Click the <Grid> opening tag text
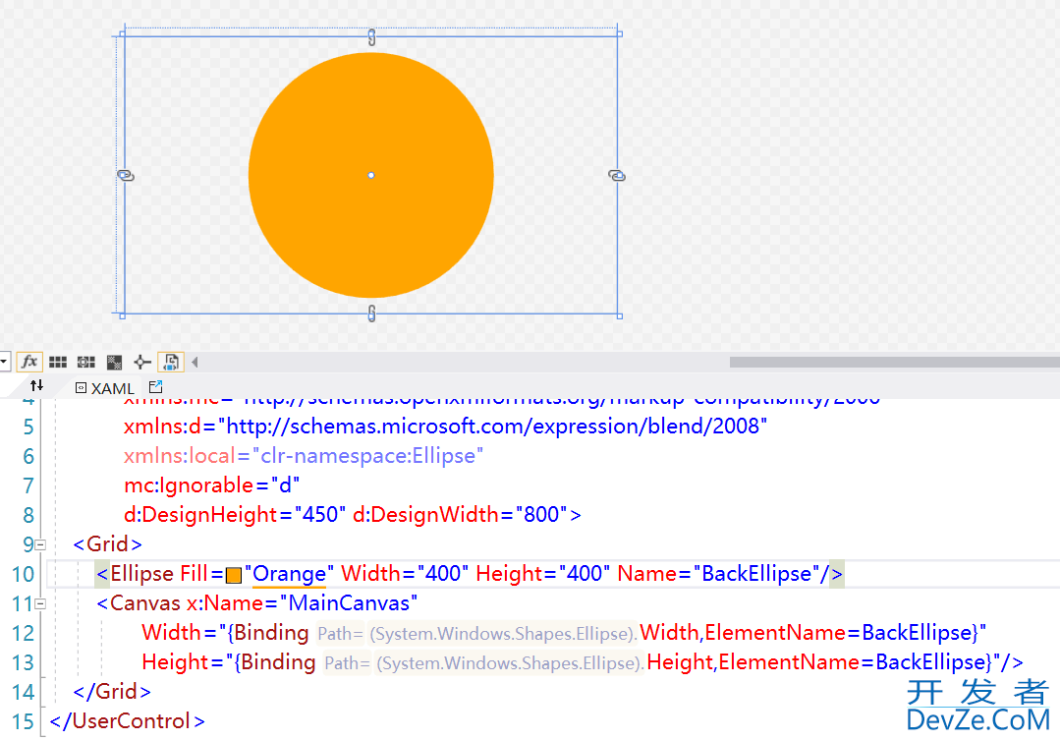This screenshot has height=741, width=1060. 107,544
